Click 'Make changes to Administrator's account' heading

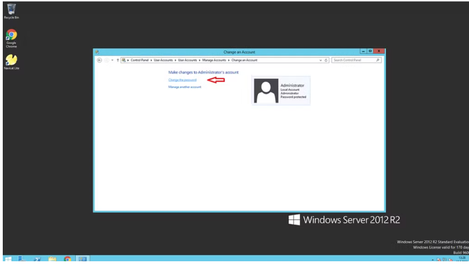coord(203,72)
